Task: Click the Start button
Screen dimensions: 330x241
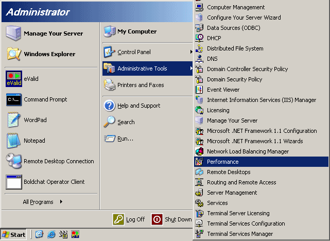Action: 13,234
